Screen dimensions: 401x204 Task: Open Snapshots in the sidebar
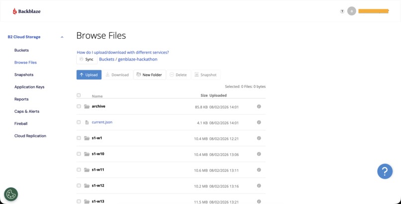pos(24,75)
